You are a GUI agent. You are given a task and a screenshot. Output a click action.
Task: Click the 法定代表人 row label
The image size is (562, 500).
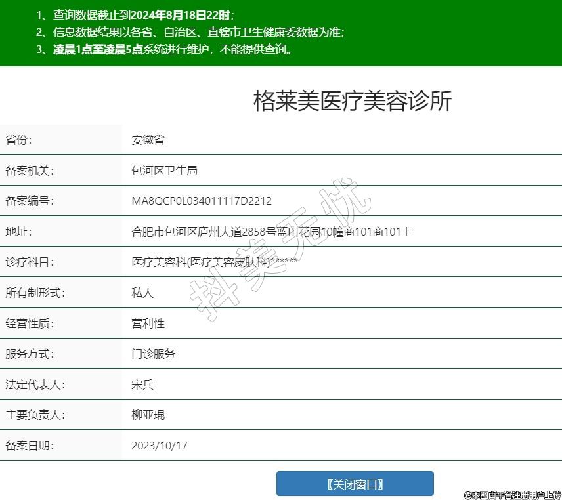click(x=35, y=385)
